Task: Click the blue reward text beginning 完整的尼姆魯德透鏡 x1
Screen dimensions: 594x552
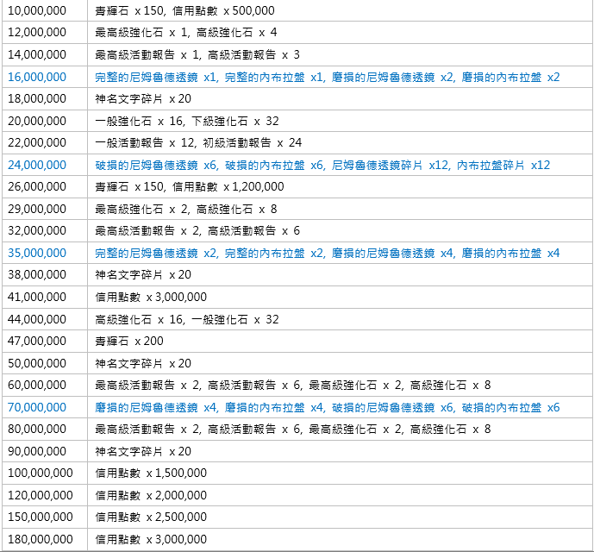Action: [x=327, y=77]
